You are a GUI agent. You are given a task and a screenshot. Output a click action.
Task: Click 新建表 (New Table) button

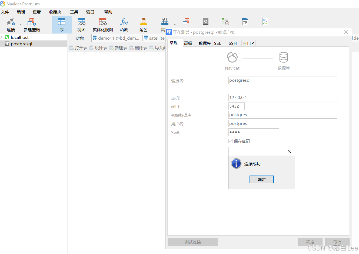118,48
